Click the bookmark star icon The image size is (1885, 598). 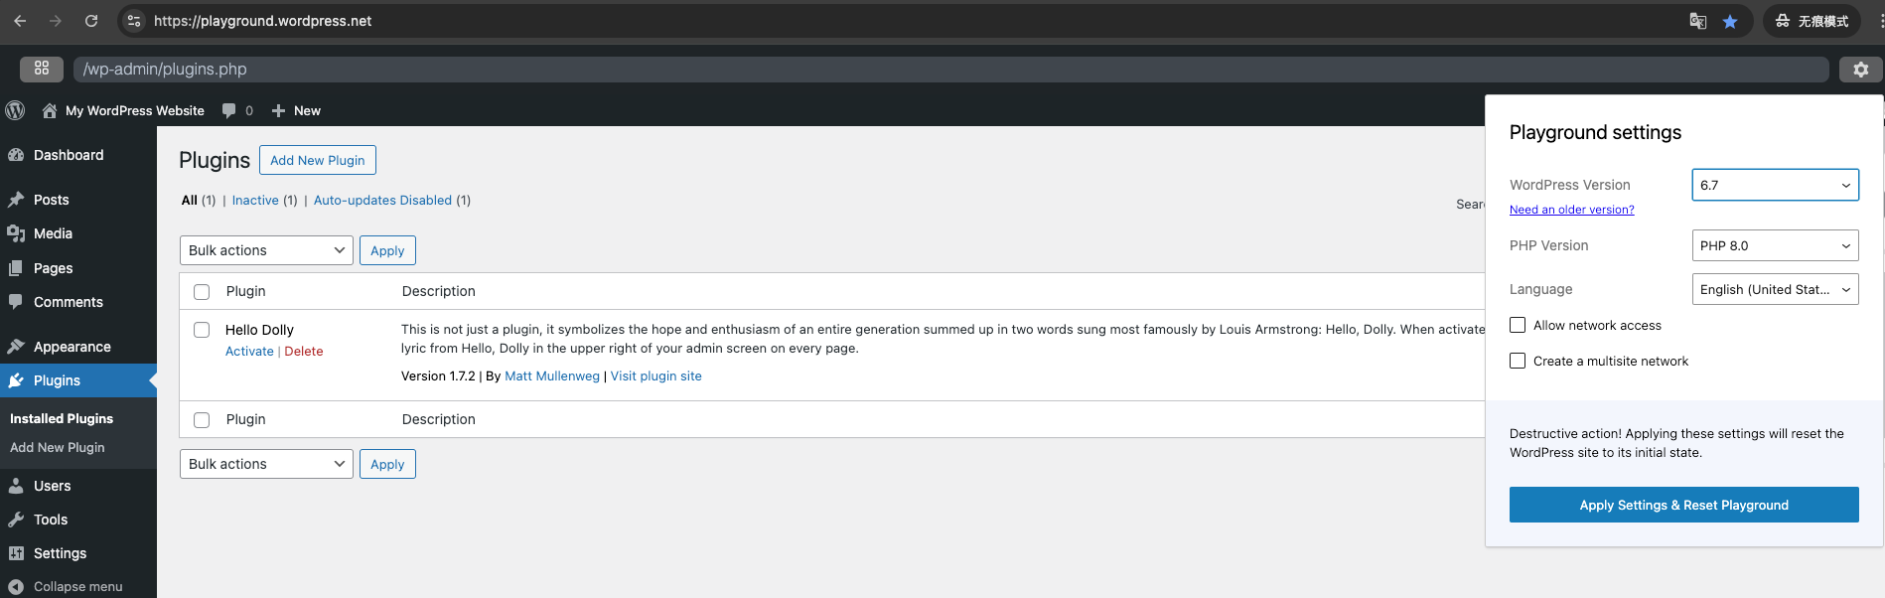pyautogui.click(x=1730, y=21)
